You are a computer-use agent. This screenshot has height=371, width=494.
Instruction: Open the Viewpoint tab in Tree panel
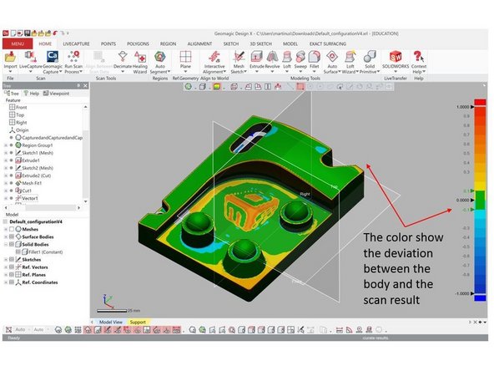[56, 94]
